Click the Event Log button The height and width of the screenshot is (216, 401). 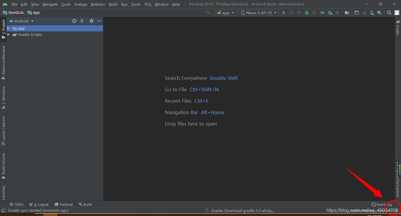(382, 204)
